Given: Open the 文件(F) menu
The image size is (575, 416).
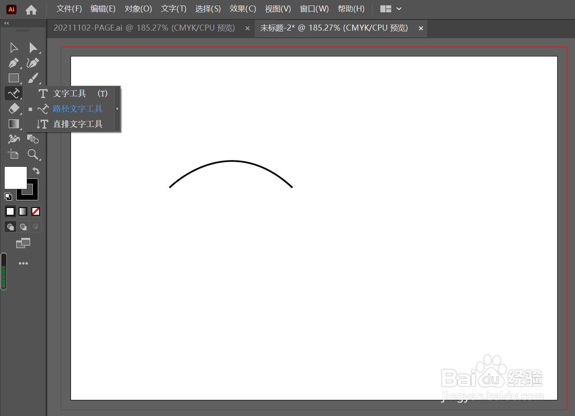Looking at the screenshot, I should tap(69, 9).
